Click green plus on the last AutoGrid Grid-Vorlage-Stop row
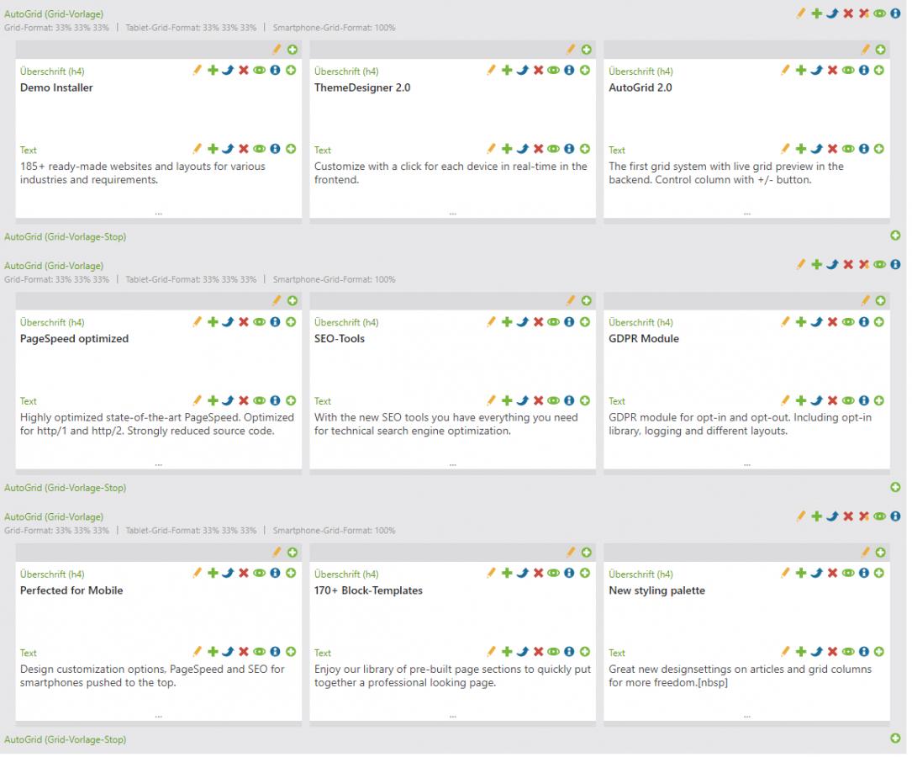Image resolution: width=912 pixels, height=757 pixels. [895, 738]
